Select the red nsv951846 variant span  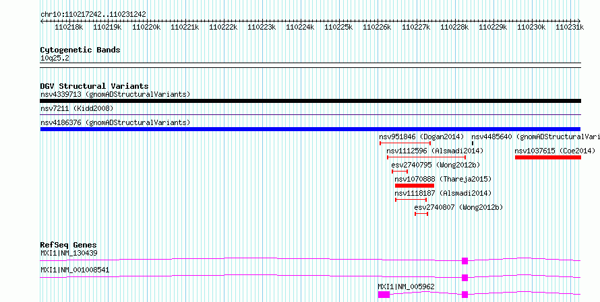[x=405, y=143]
